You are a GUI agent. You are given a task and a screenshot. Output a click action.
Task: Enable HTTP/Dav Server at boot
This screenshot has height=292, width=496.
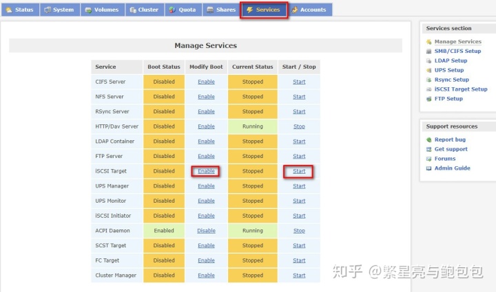[x=206, y=126]
